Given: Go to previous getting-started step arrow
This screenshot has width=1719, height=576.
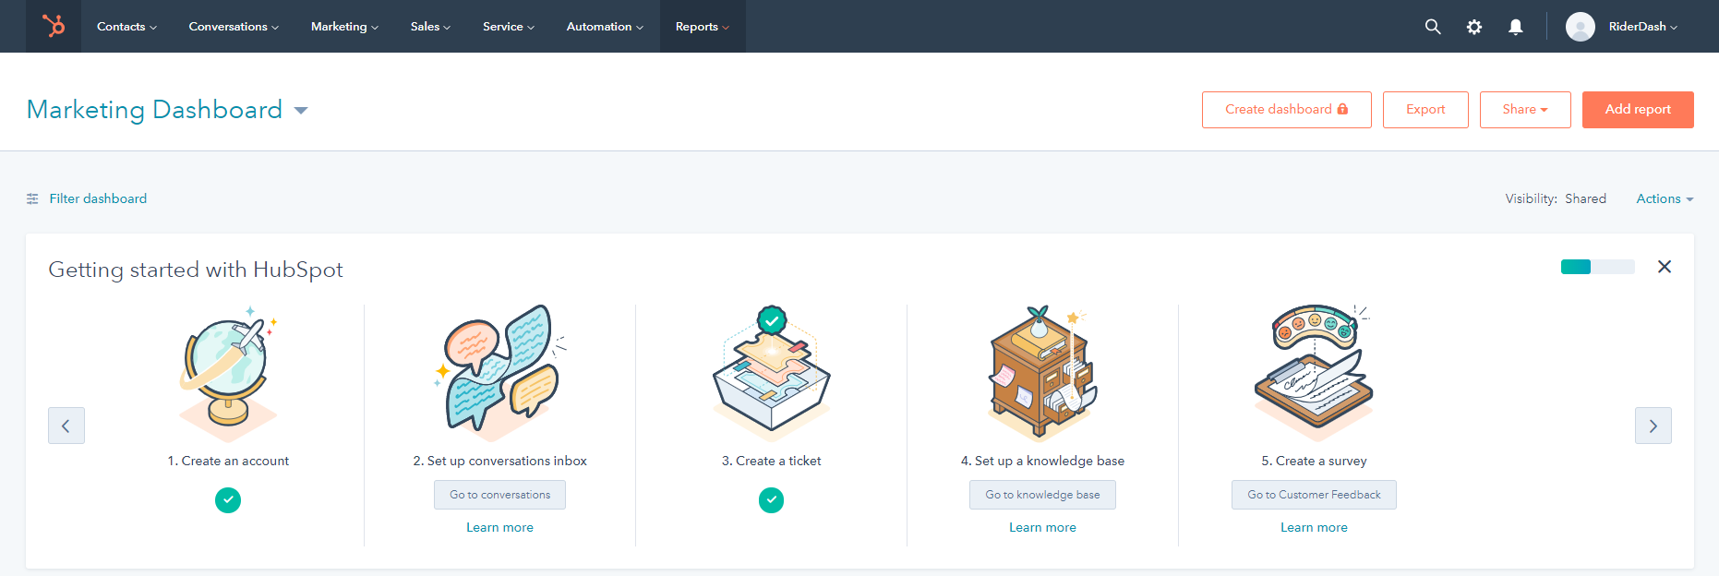Looking at the screenshot, I should [x=66, y=426].
